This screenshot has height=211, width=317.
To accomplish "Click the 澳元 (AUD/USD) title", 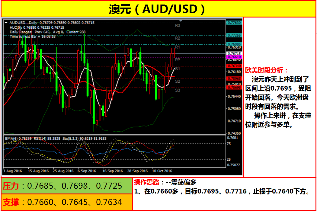I will (157, 9).
